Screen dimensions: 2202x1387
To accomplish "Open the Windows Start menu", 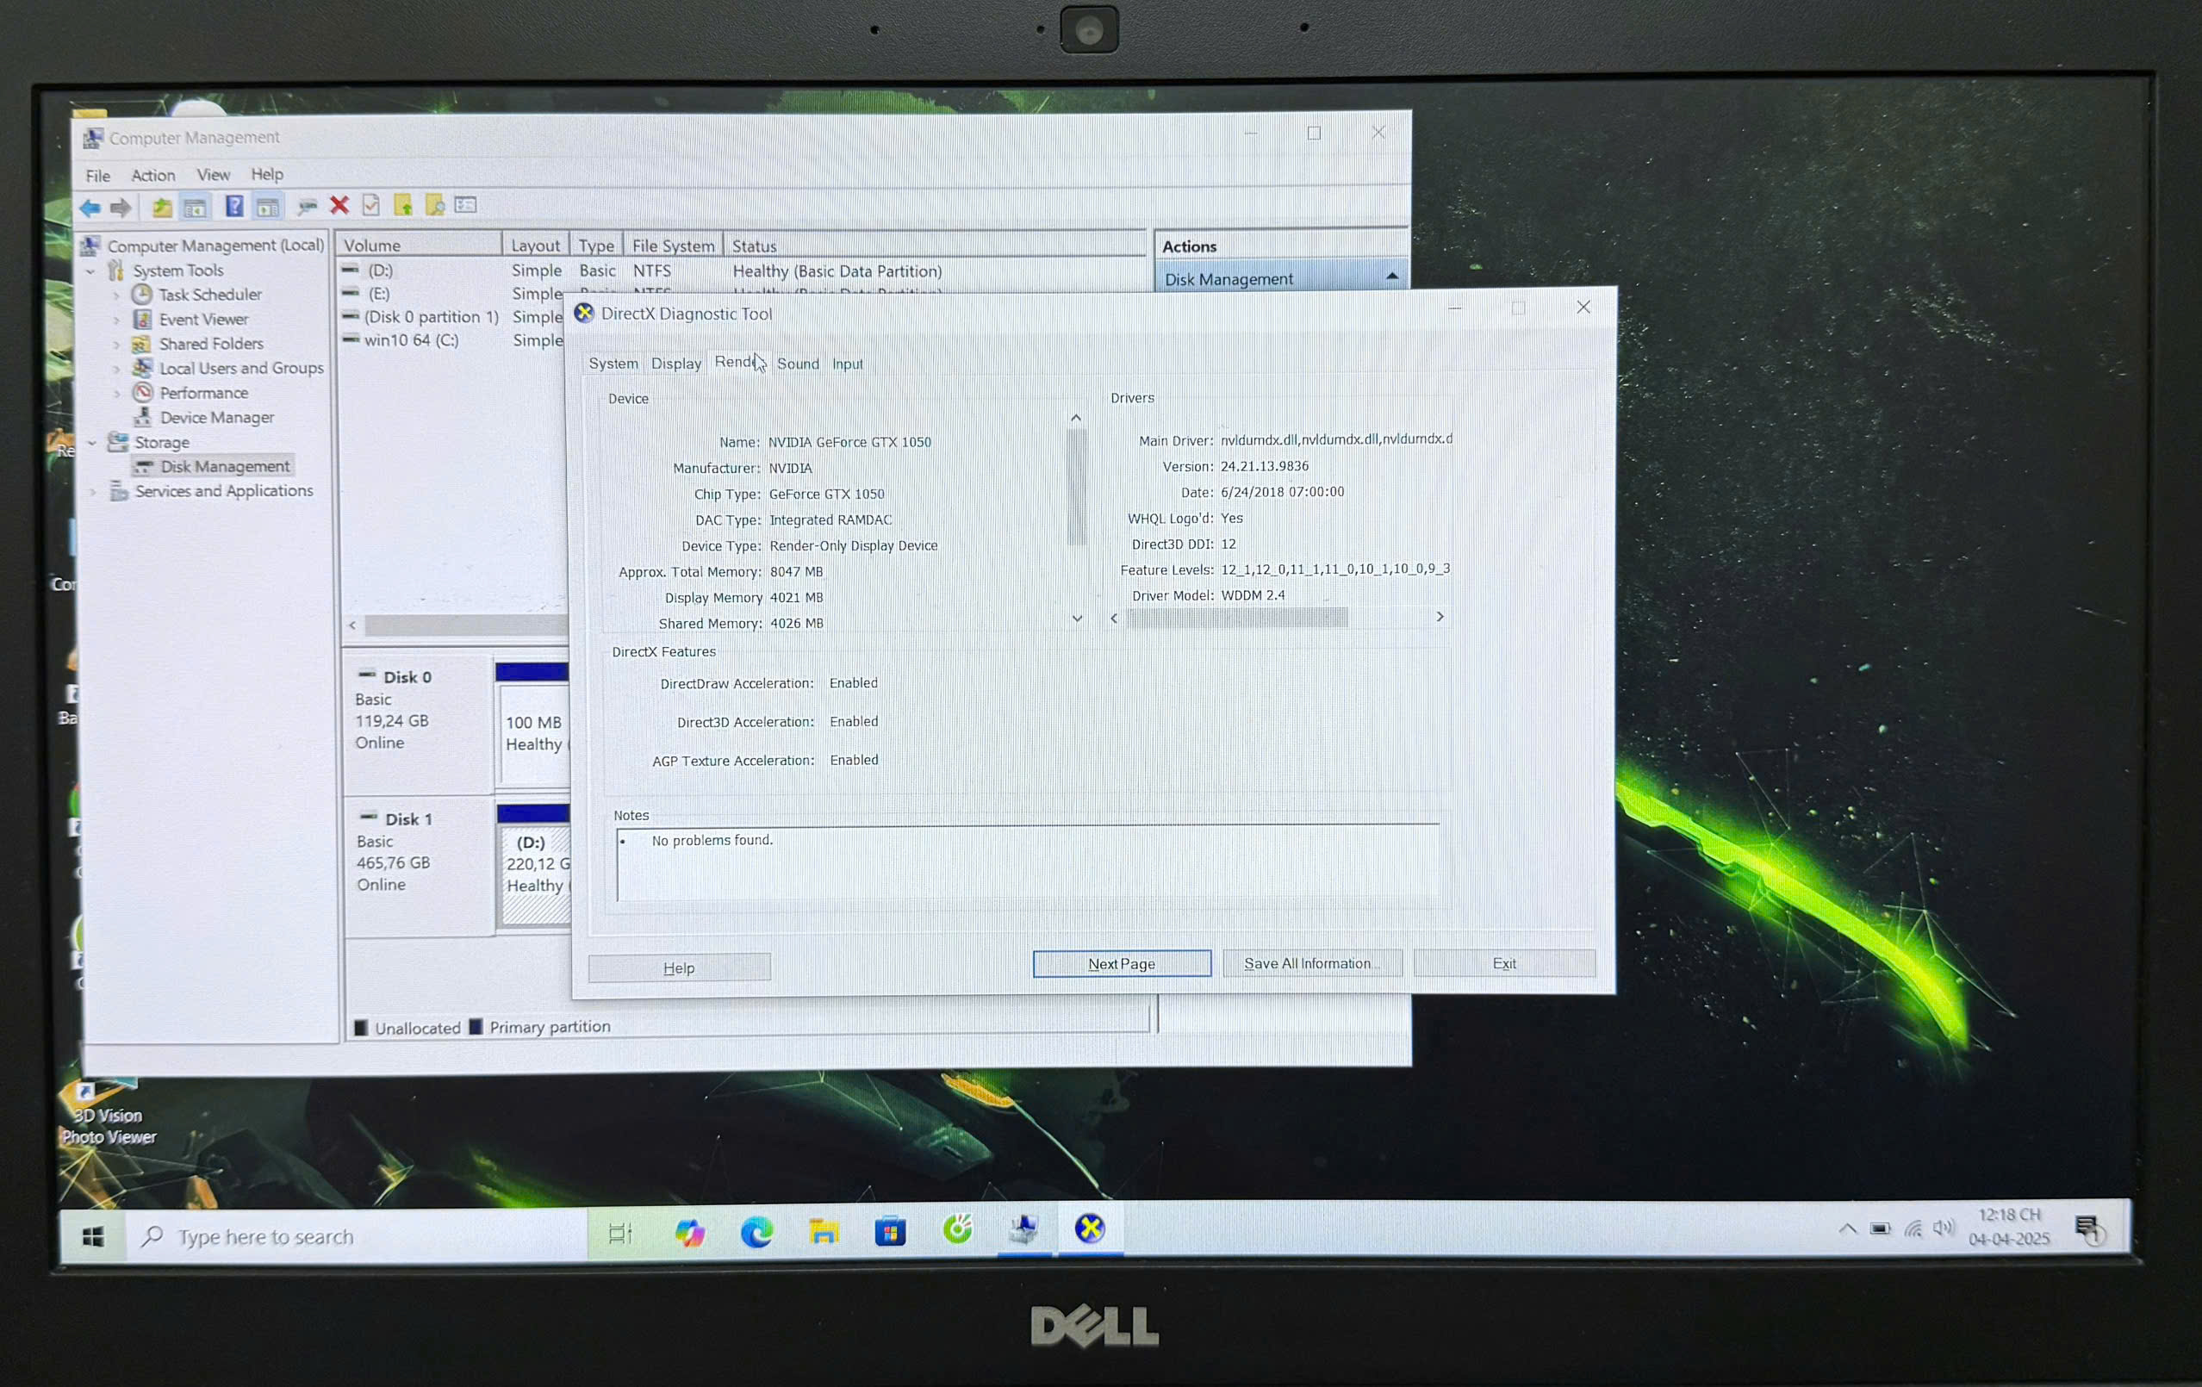I will click(92, 1237).
